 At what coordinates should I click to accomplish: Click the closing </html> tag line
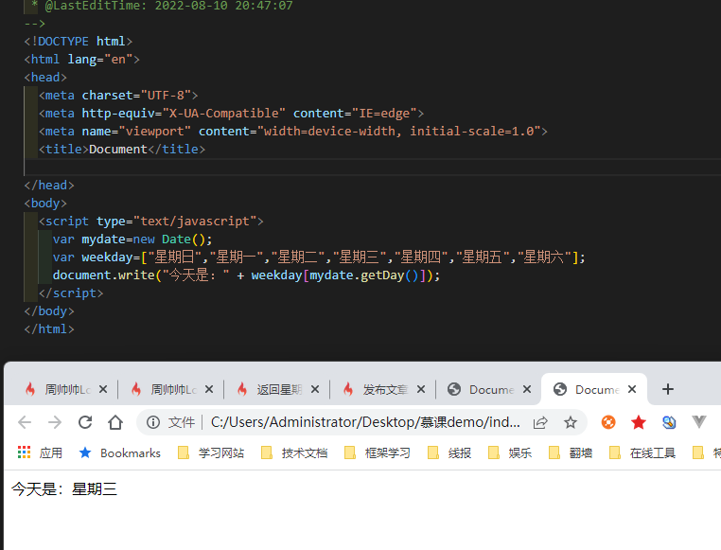coord(49,328)
